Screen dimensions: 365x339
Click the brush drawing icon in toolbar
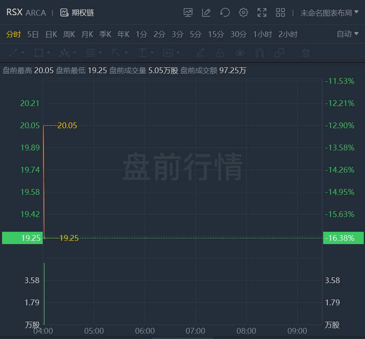point(200,53)
